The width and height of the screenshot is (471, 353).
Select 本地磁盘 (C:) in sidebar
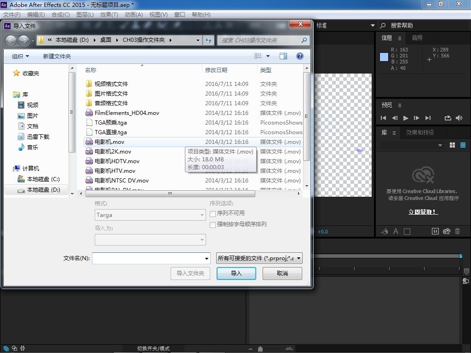coord(43,179)
